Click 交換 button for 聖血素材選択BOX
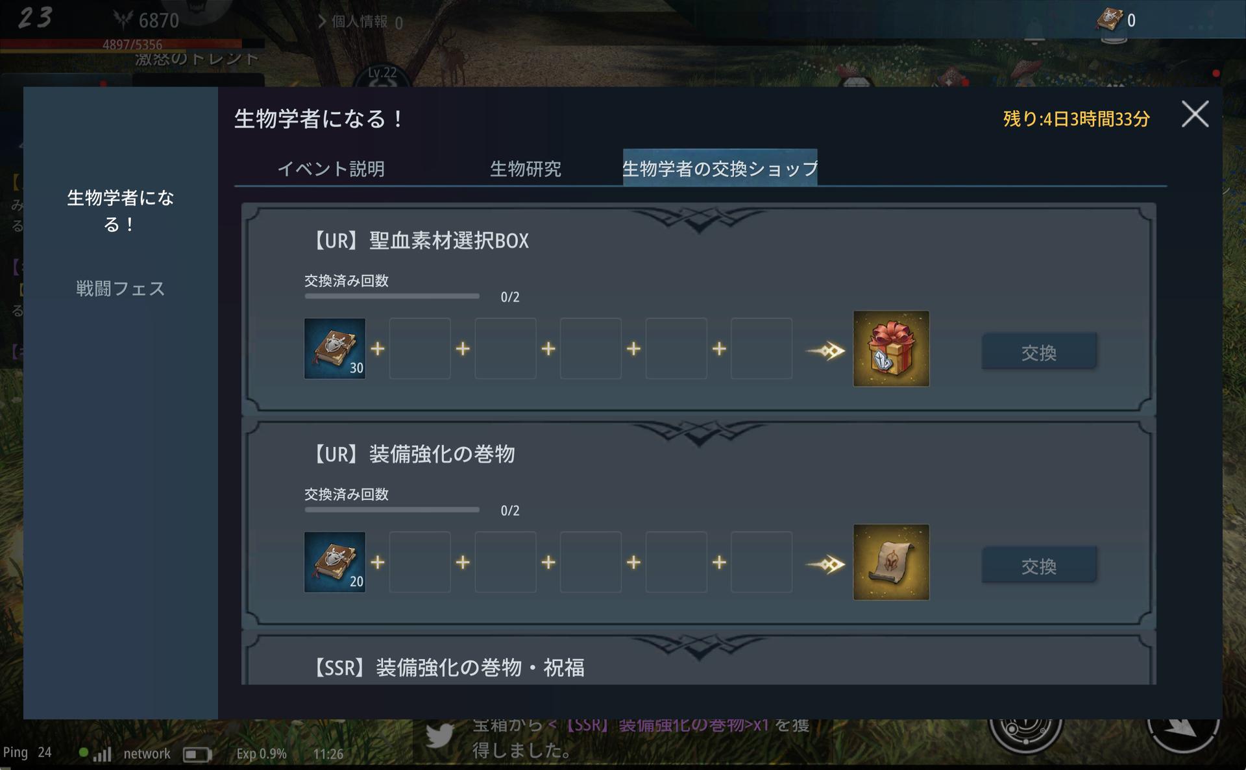The image size is (1246, 770). pos(1039,352)
